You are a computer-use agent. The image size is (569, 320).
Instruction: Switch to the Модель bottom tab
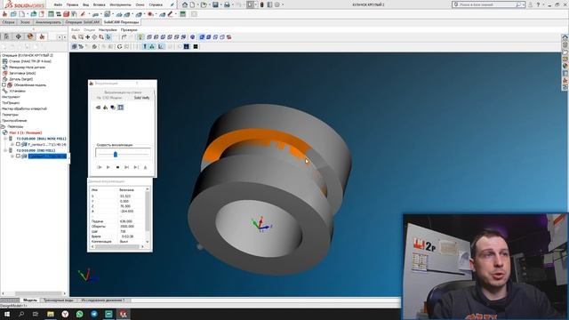[x=30, y=300]
